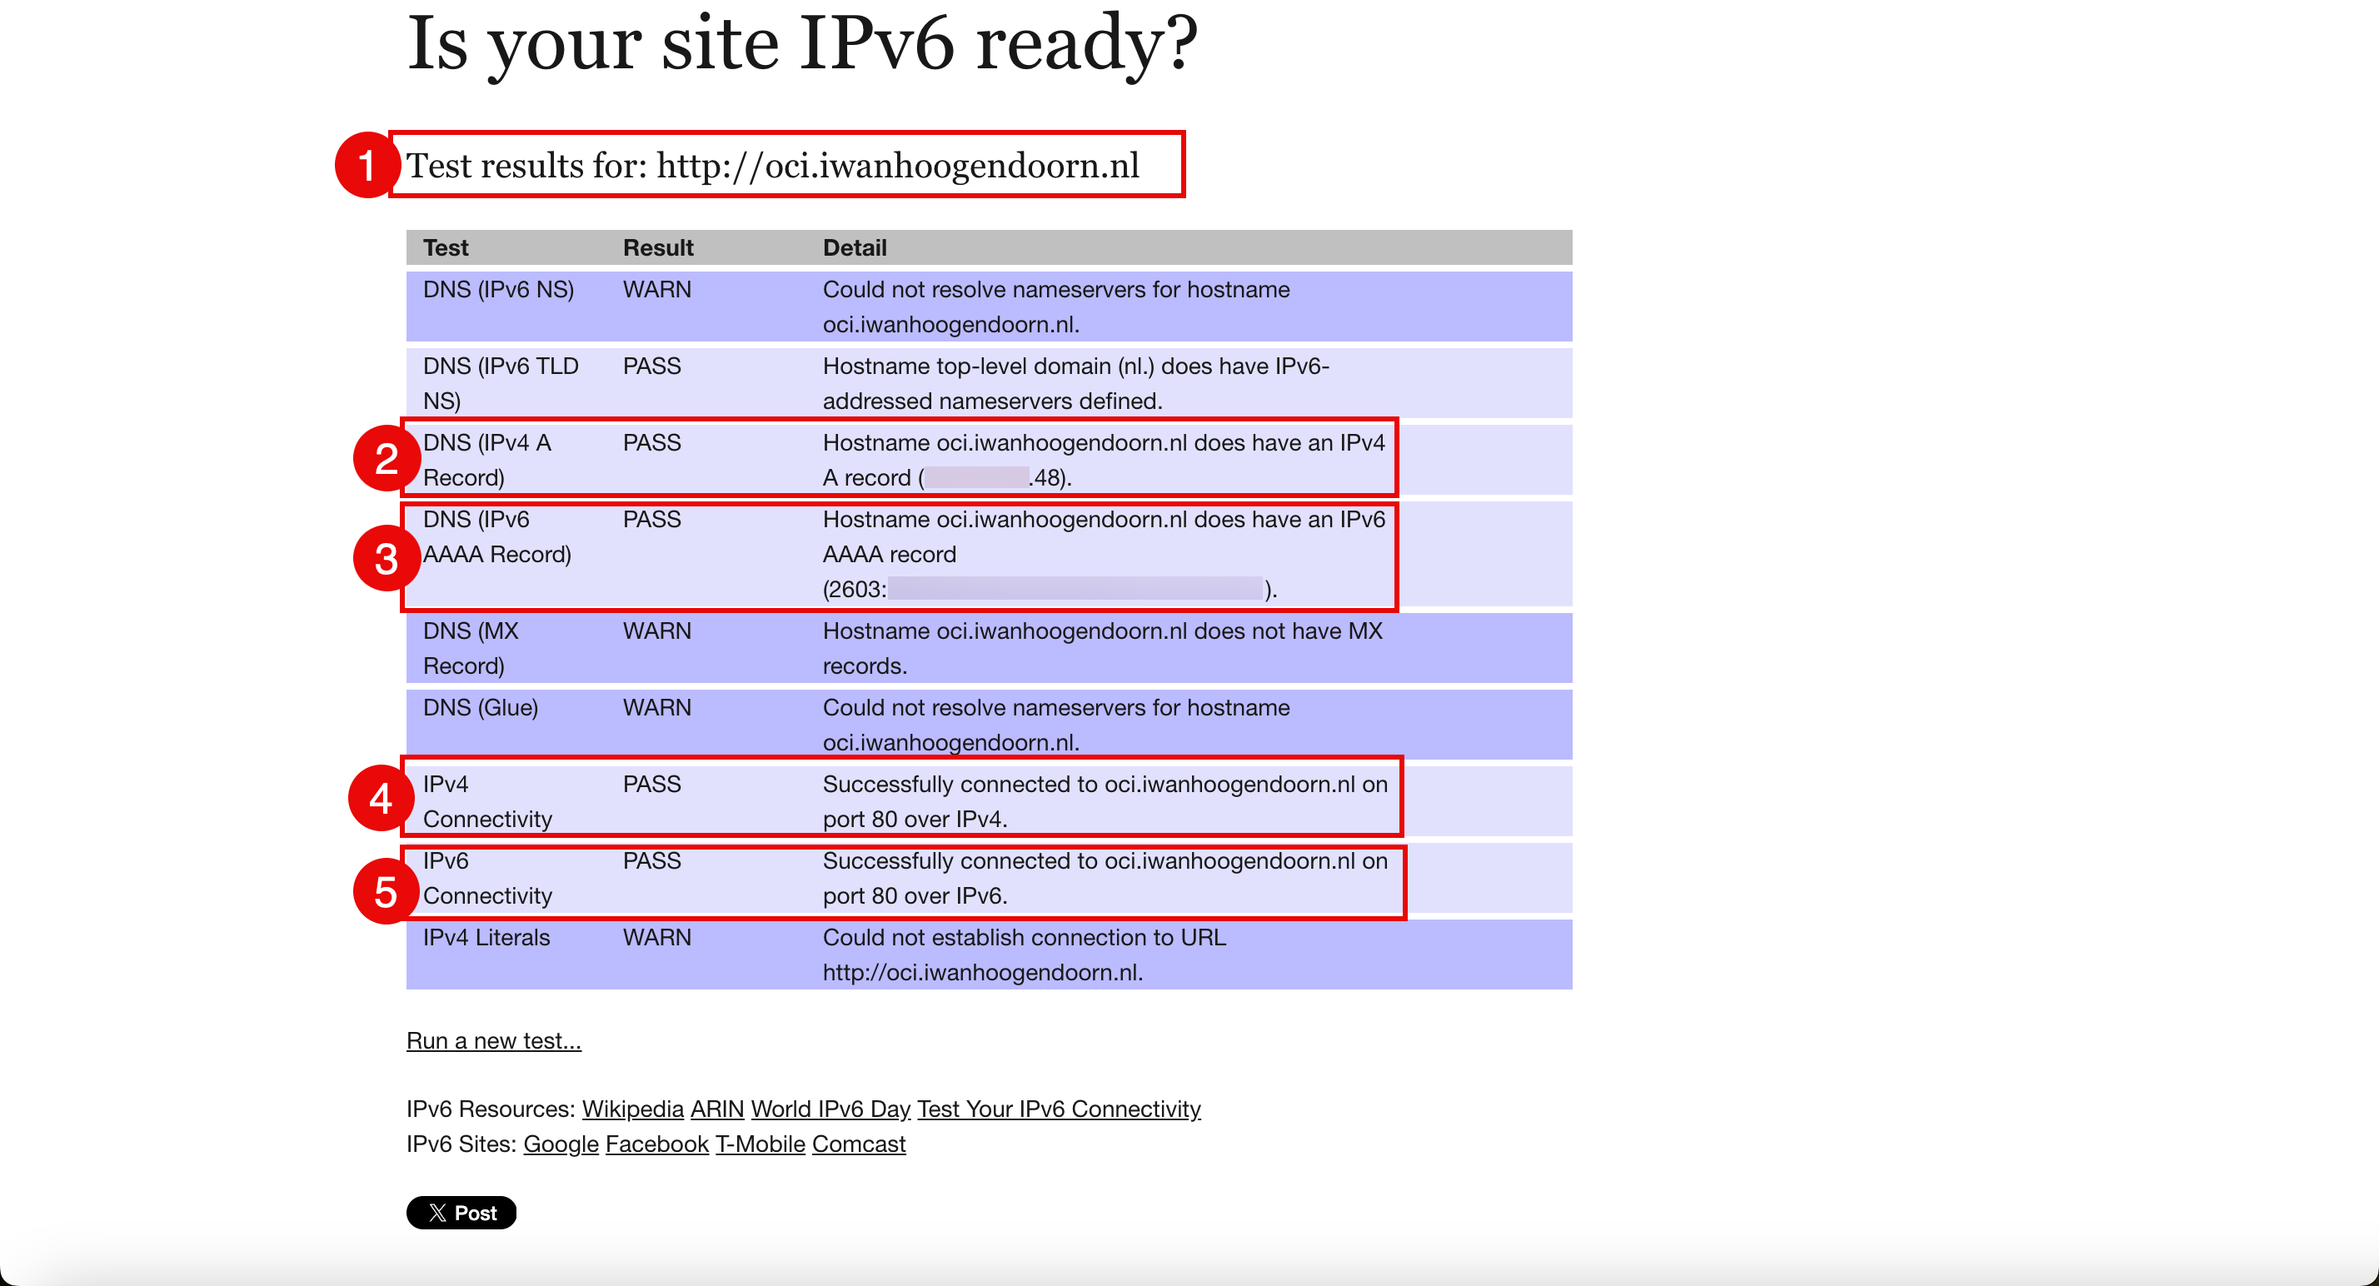Click red annotation marker number 1
This screenshot has width=2379, height=1286.
[x=366, y=165]
